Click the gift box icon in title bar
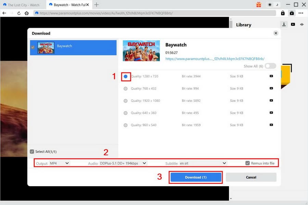This screenshot has height=205, width=308. (x=258, y=5)
